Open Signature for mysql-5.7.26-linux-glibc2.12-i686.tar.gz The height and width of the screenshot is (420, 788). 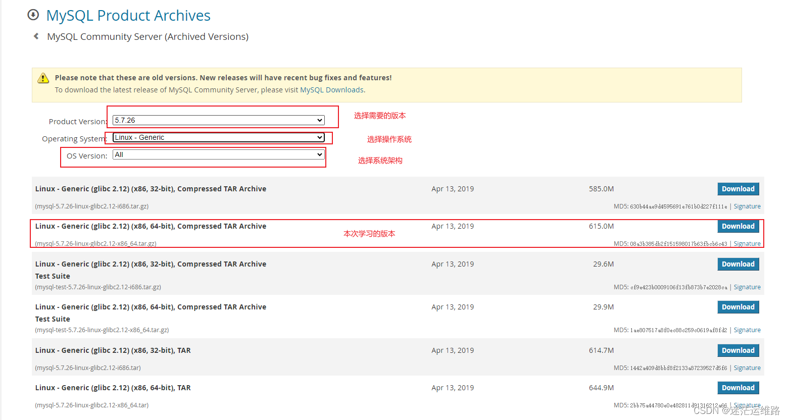747,206
